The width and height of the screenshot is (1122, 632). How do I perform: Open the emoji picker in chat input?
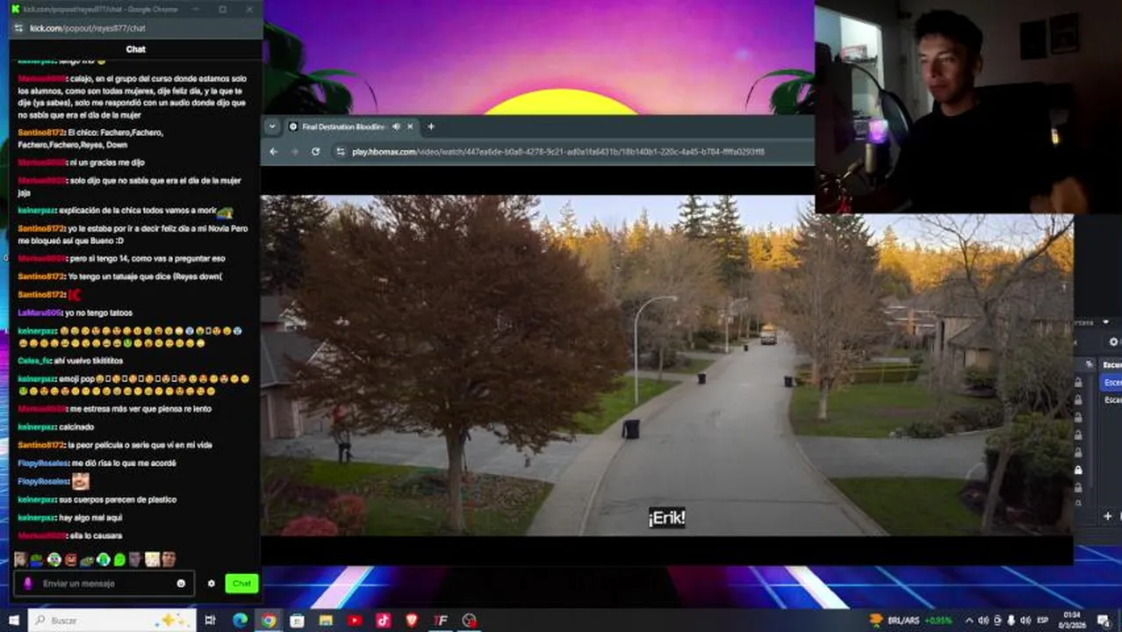181,584
